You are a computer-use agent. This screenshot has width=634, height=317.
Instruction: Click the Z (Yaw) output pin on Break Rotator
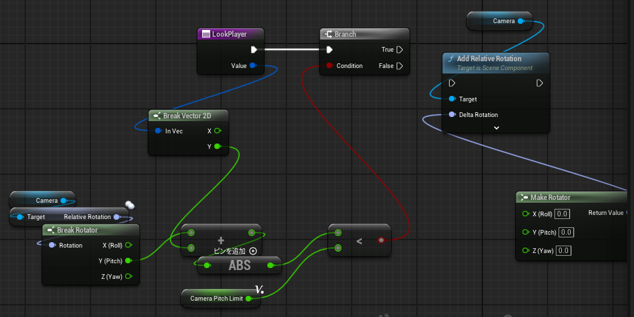(128, 277)
